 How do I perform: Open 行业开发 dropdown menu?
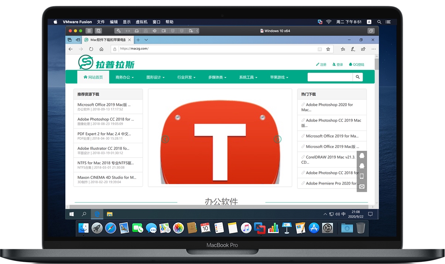[x=186, y=77]
